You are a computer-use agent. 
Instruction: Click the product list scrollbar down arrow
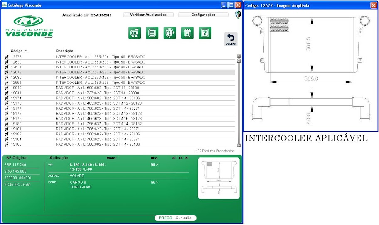point(239,145)
